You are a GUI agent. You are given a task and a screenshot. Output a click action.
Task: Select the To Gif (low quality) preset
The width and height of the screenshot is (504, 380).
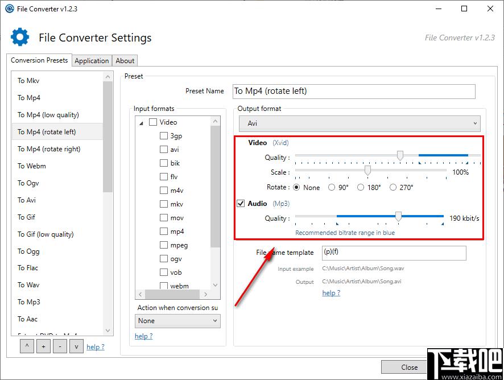coord(57,234)
